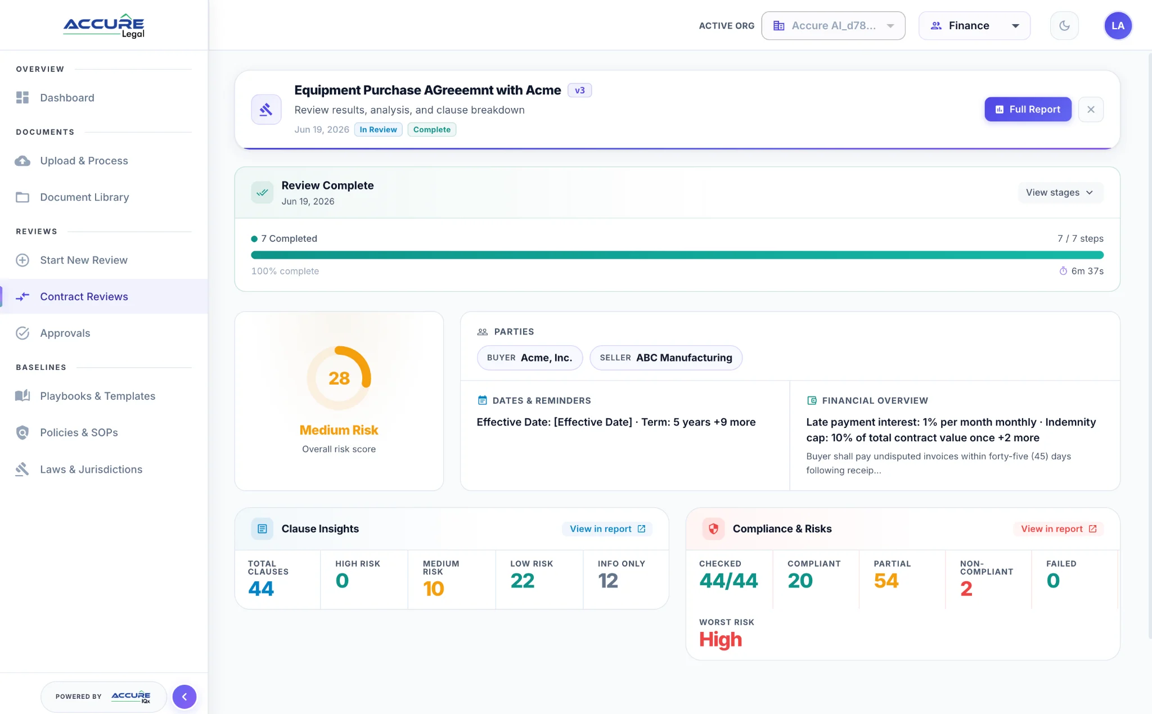Click the Document Library folder icon
1152x714 pixels.
[x=22, y=197]
